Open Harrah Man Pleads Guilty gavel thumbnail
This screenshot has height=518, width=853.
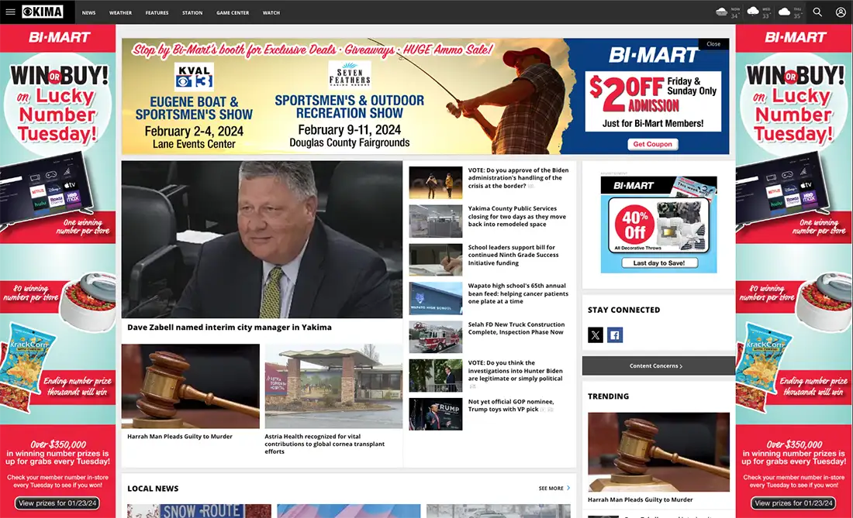tap(191, 386)
